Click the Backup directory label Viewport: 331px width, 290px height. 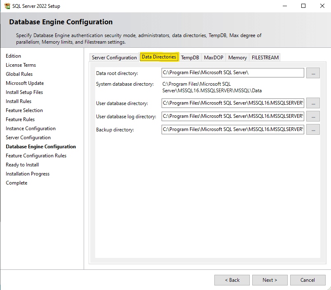[x=115, y=130]
